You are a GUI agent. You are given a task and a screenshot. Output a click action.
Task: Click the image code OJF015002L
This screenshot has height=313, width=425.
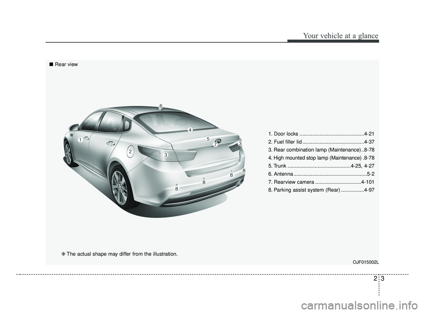[x=366, y=263]
